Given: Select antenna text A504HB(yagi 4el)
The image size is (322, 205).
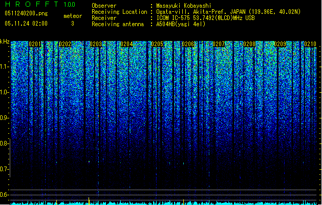Looking at the screenshot, I should pos(181,24).
